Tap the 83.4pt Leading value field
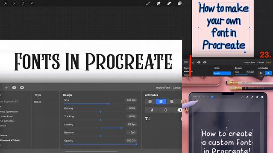 [x=132, y=125]
